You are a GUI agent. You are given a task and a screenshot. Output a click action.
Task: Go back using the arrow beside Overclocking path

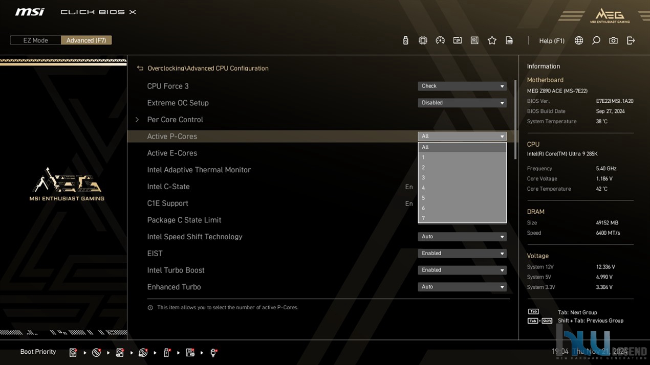click(x=140, y=68)
